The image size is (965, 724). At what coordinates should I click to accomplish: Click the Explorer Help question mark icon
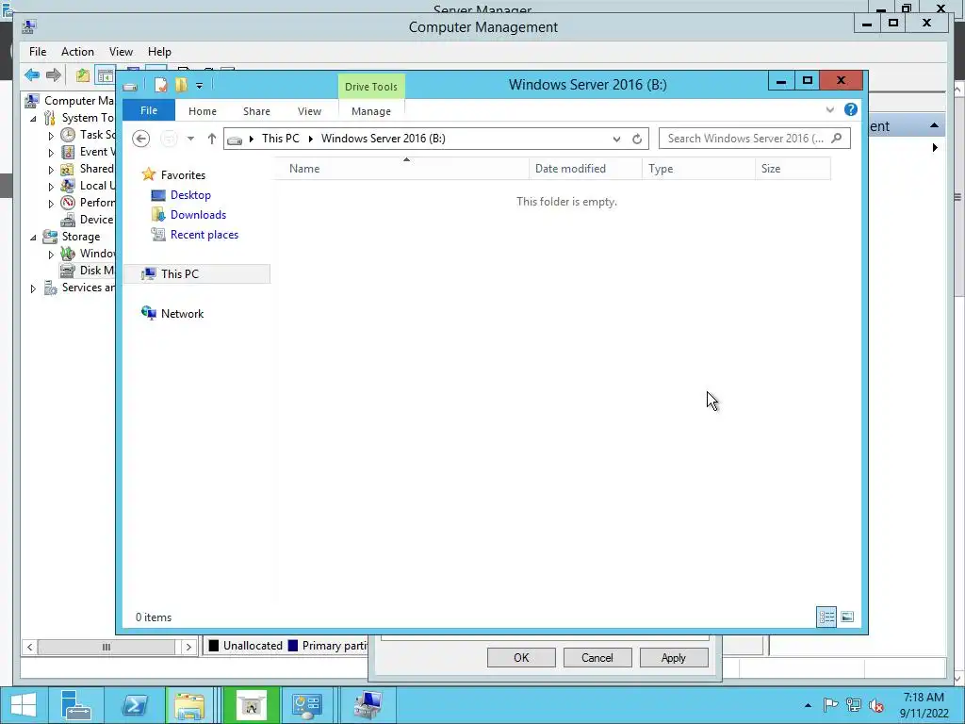851,109
